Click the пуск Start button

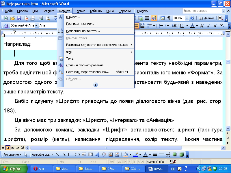14,169
